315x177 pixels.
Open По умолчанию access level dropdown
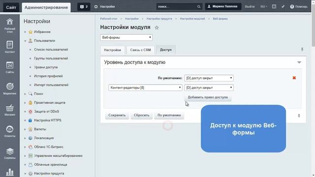pos(209,78)
